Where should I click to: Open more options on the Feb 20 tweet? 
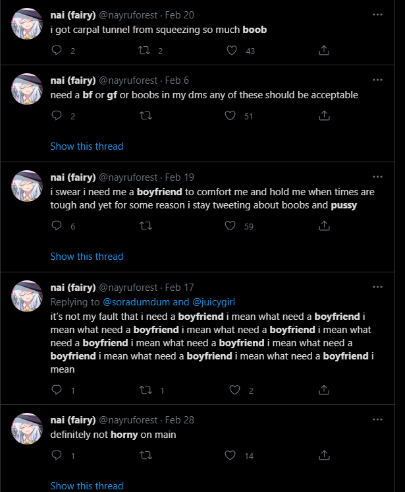377,14
